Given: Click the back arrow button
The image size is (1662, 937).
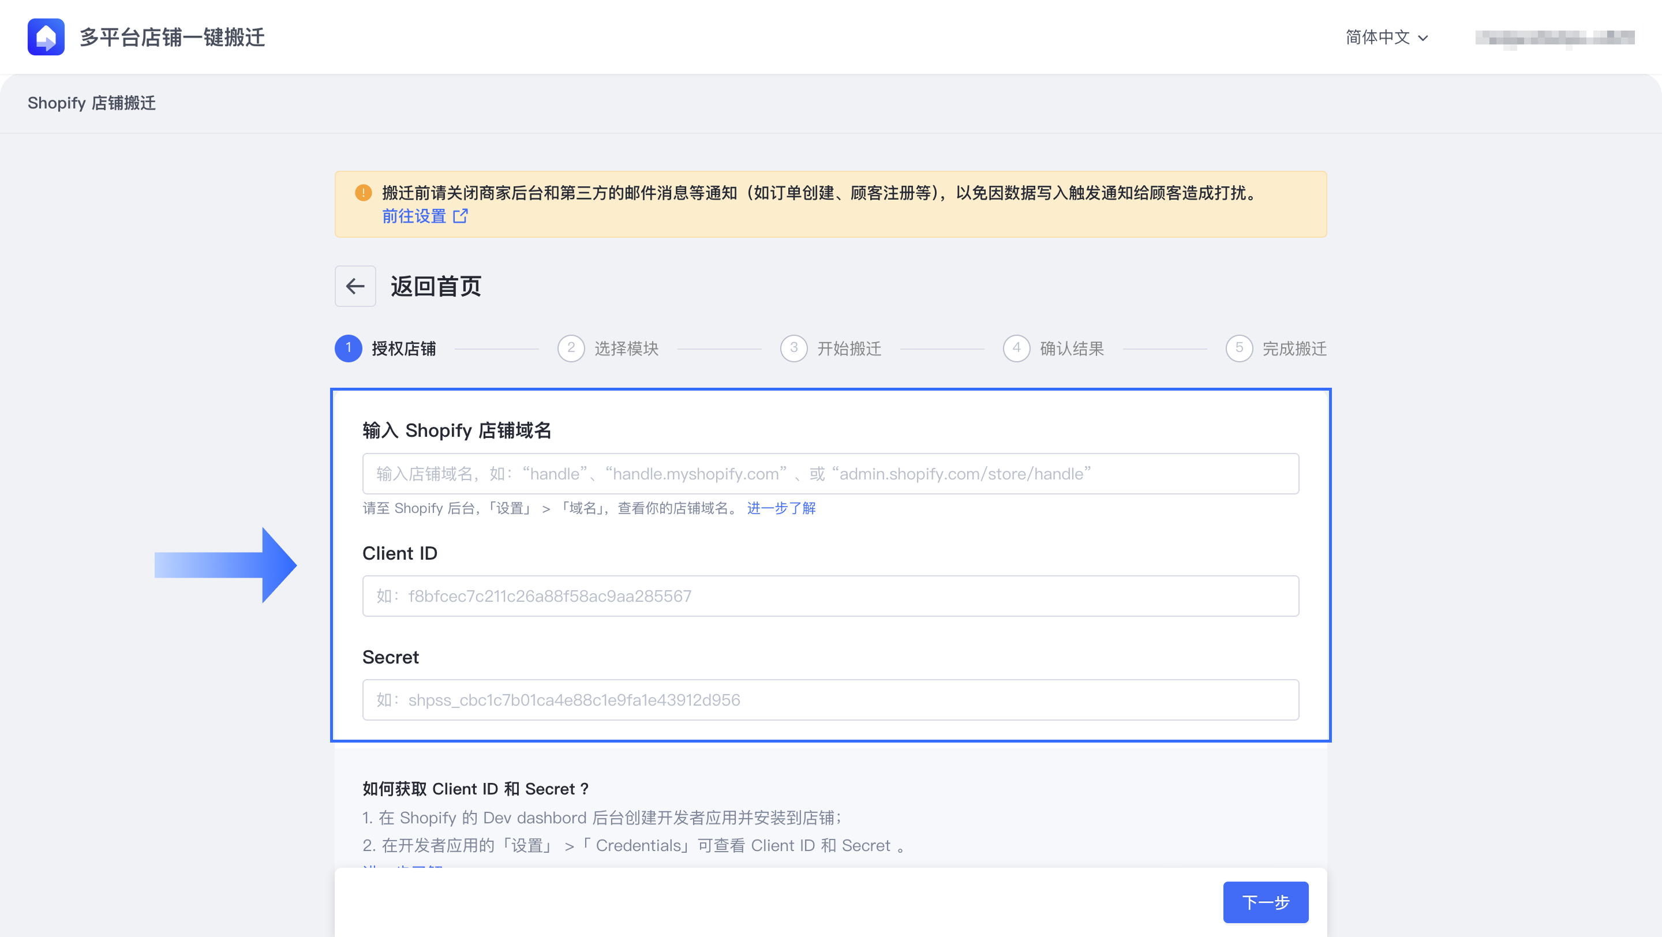Looking at the screenshot, I should pos(355,286).
